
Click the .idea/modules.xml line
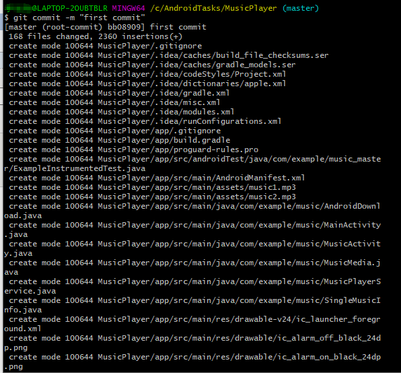(x=122, y=112)
